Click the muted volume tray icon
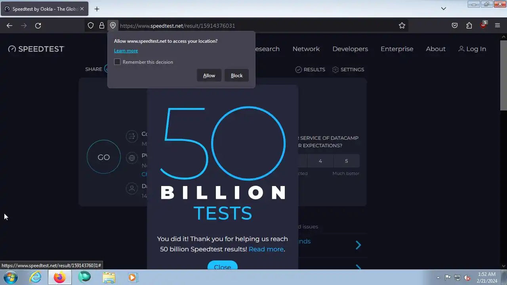 click(467, 277)
